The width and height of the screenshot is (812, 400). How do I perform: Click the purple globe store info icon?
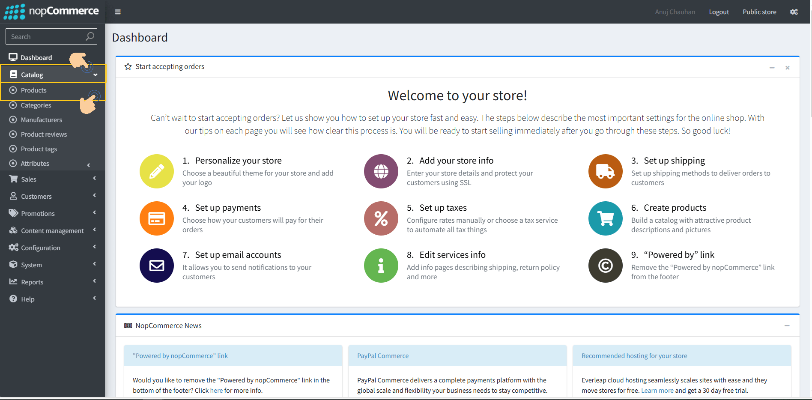[381, 171]
